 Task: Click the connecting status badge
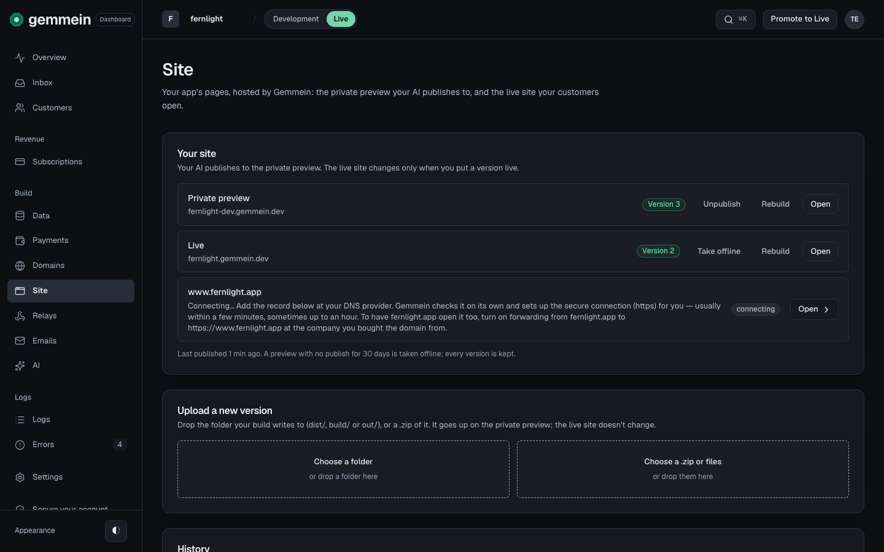pos(756,310)
